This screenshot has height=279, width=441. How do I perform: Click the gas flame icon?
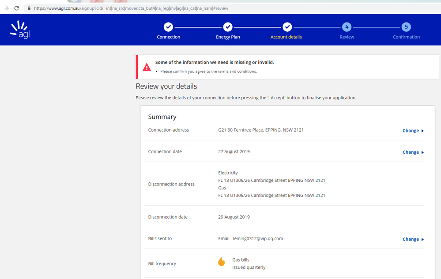pos(222,262)
